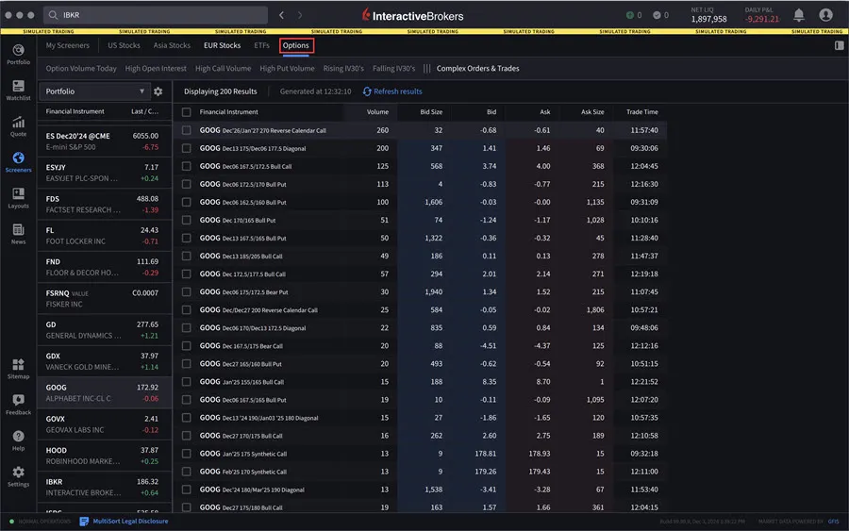
Task: Sort by the Bid Size column header
Action: click(431, 112)
